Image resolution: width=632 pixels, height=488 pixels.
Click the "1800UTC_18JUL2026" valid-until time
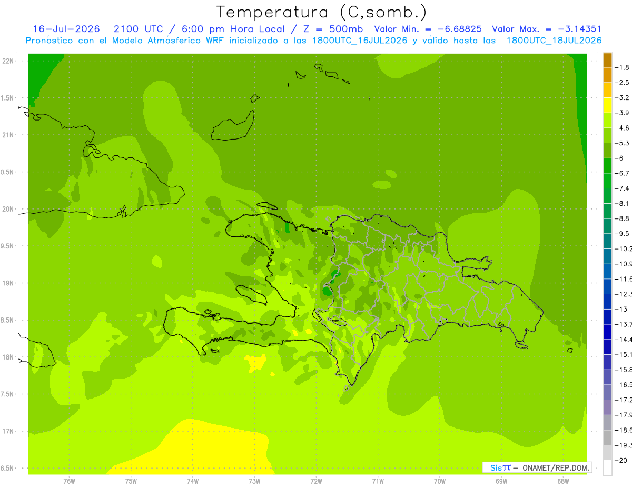(x=554, y=40)
